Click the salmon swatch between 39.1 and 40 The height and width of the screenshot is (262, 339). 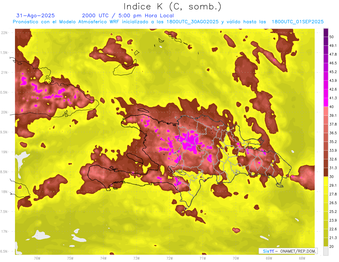click(x=326, y=111)
